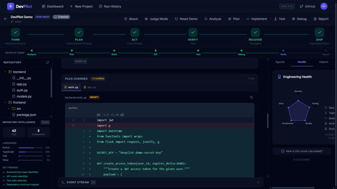Click the Architecture layers icon in health list
Image resolution: width=337 pixels, height=189 pixels.
[326, 123]
